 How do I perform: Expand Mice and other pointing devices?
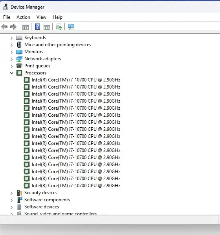pos(11,45)
